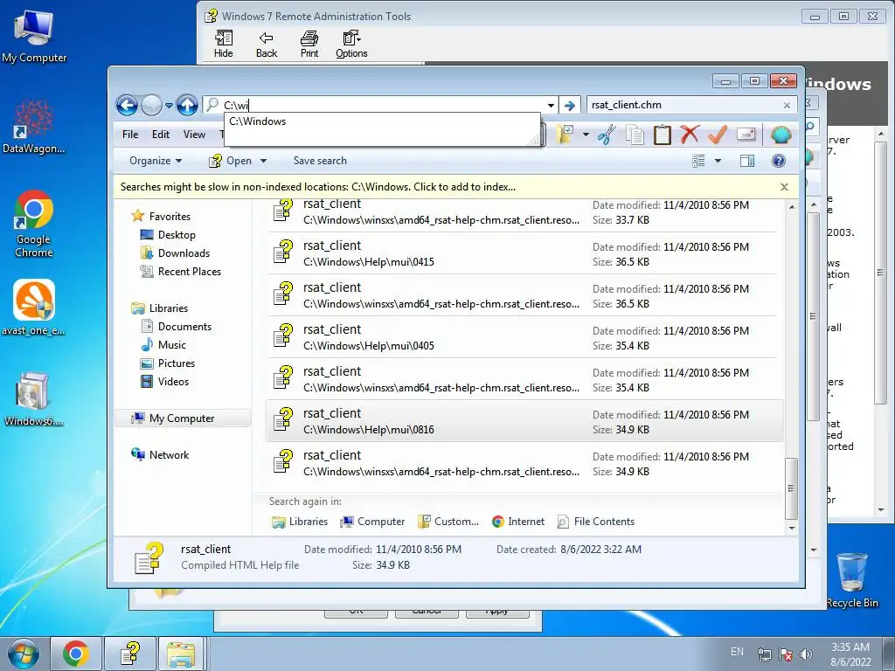895x671 pixels.
Task: Select Network in navigation pane
Action: click(x=169, y=454)
